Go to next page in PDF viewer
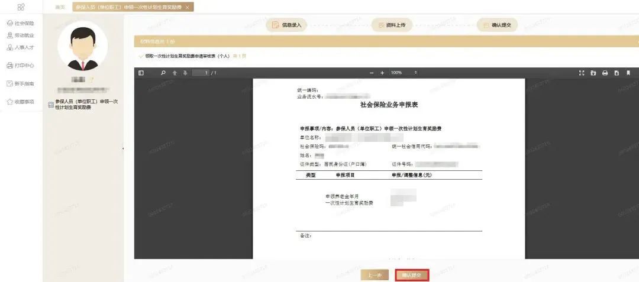 [x=185, y=73]
